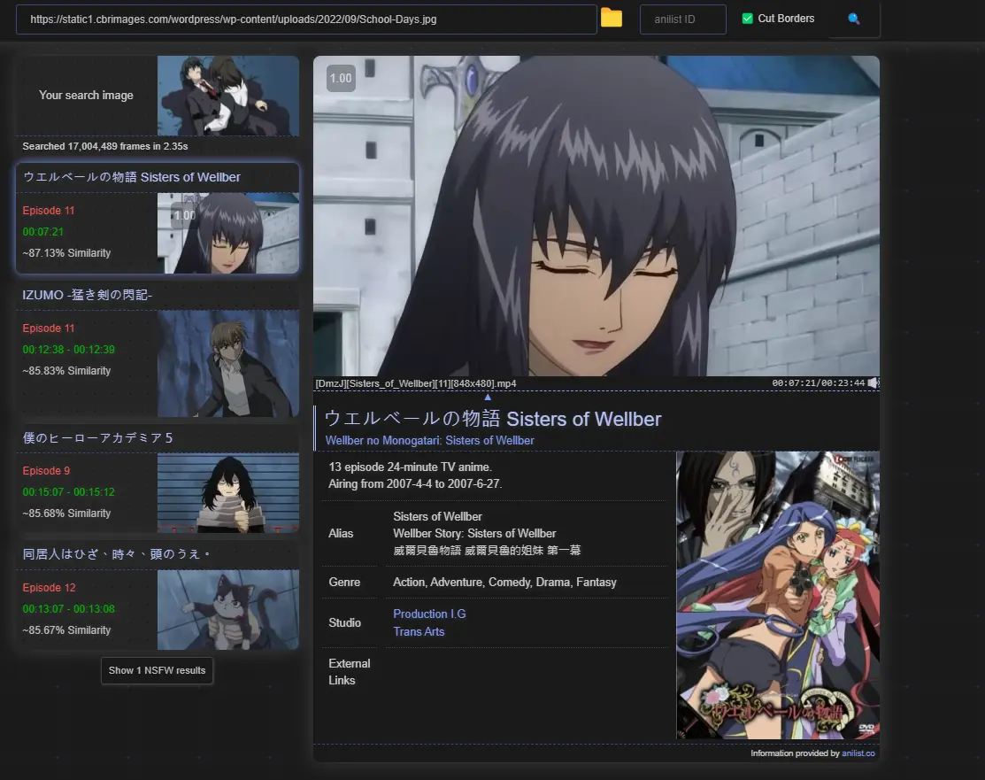Click Episode 9 label of Hero Academia result
The height and width of the screenshot is (780, 985).
[47, 471]
